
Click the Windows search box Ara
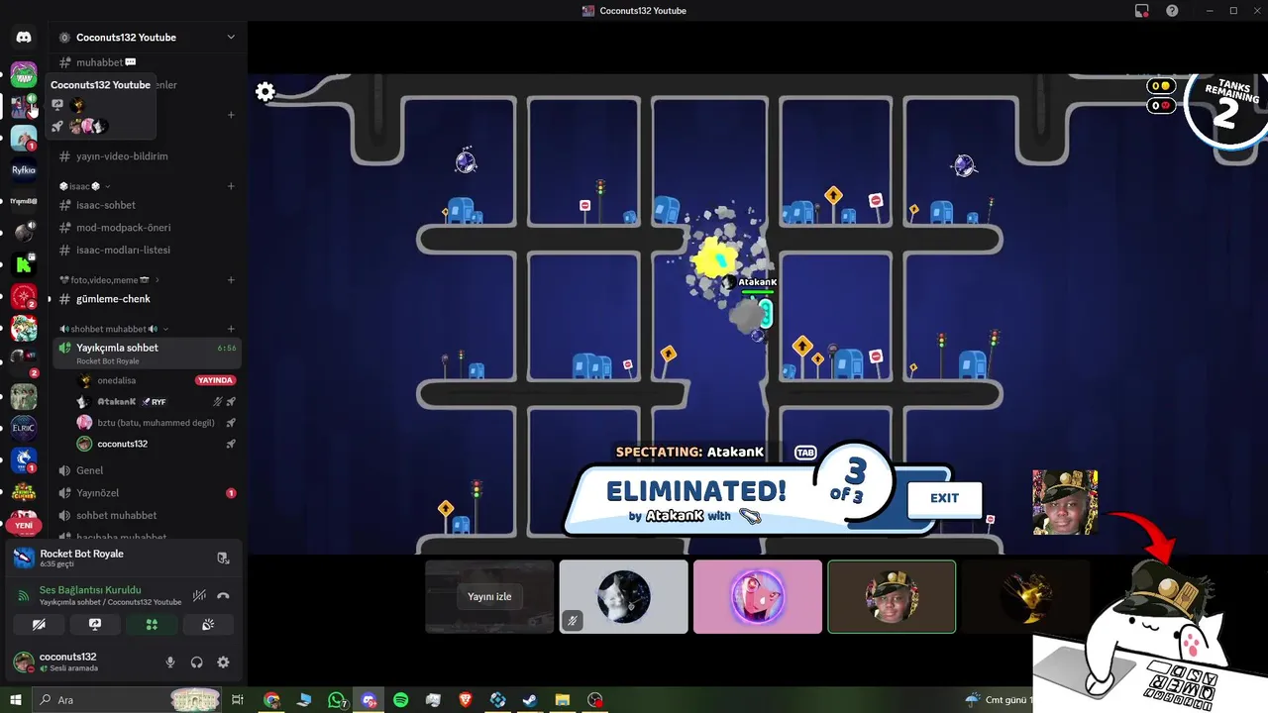127,700
